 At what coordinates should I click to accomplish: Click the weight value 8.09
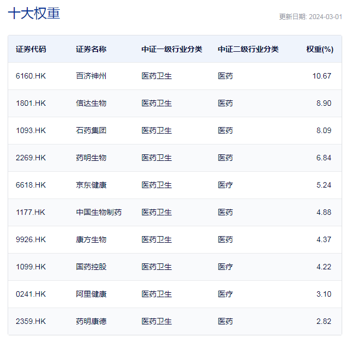tap(324, 130)
